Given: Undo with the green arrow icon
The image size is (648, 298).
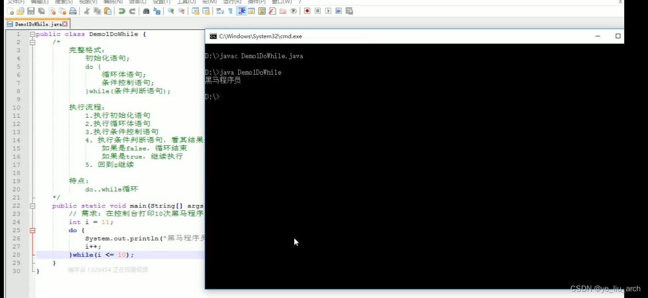Looking at the screenshot, I should coord(122,11).
